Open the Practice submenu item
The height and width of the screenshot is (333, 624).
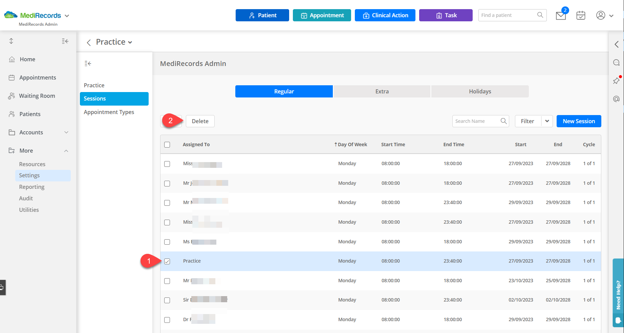94,85
